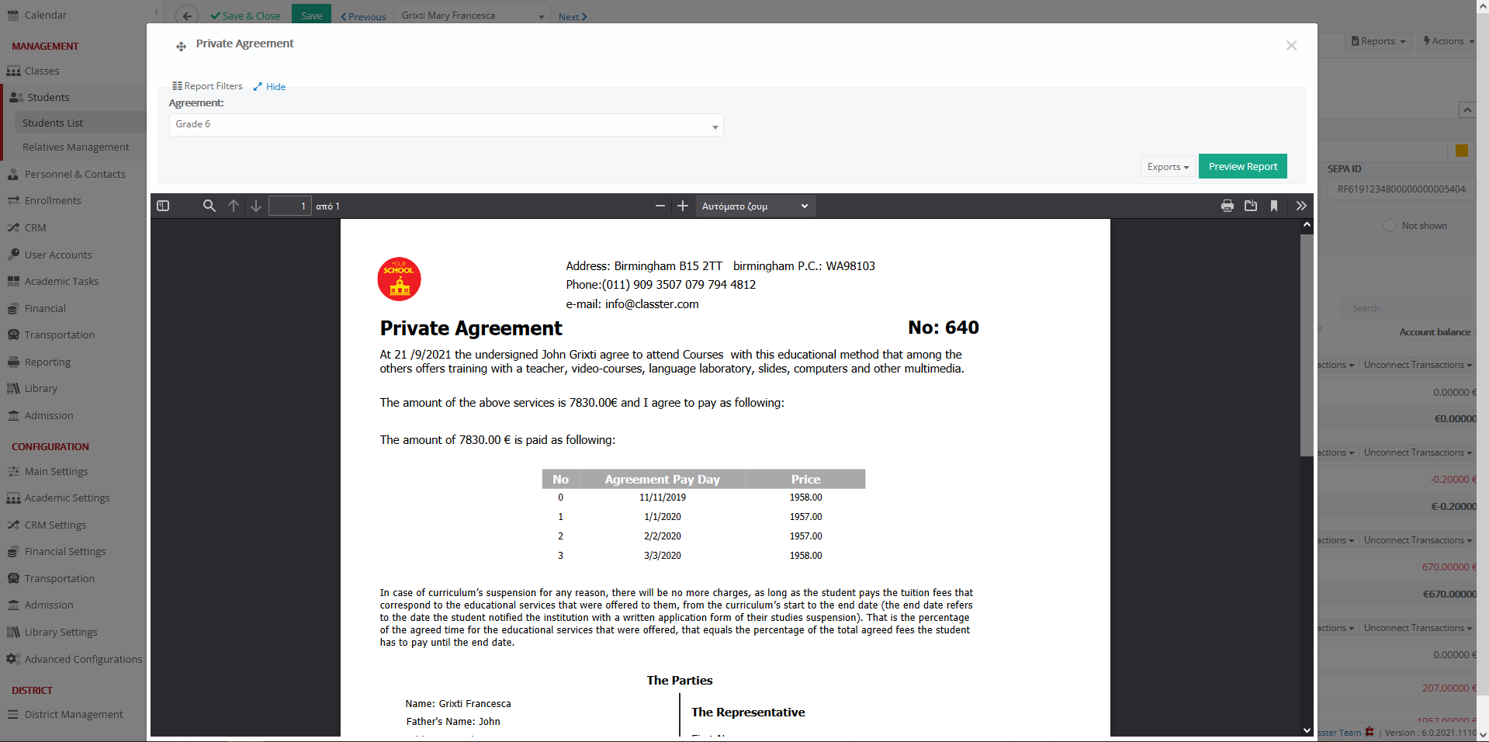Screen dimensions: 1489x742
Task: Toggle Report Filters section
Action: (x=207, y=86)
